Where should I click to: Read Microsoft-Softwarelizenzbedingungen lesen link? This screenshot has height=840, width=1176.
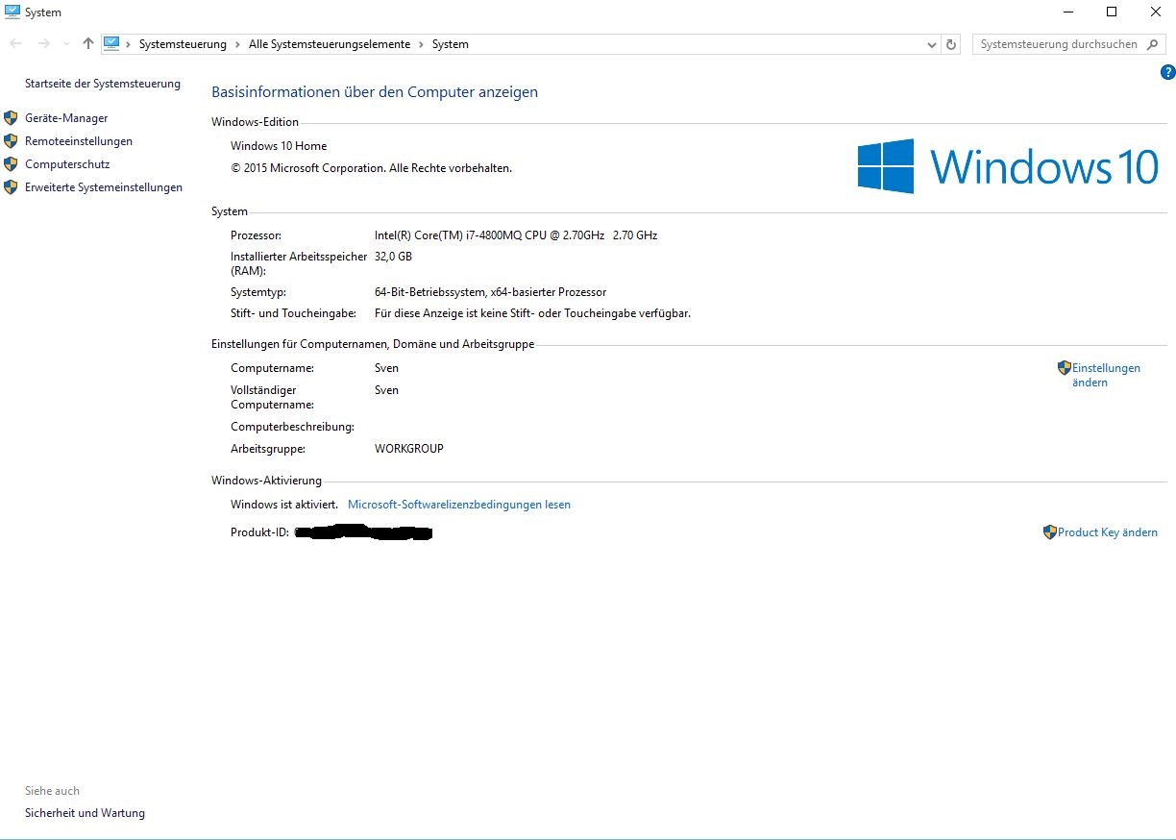point(459,505)
